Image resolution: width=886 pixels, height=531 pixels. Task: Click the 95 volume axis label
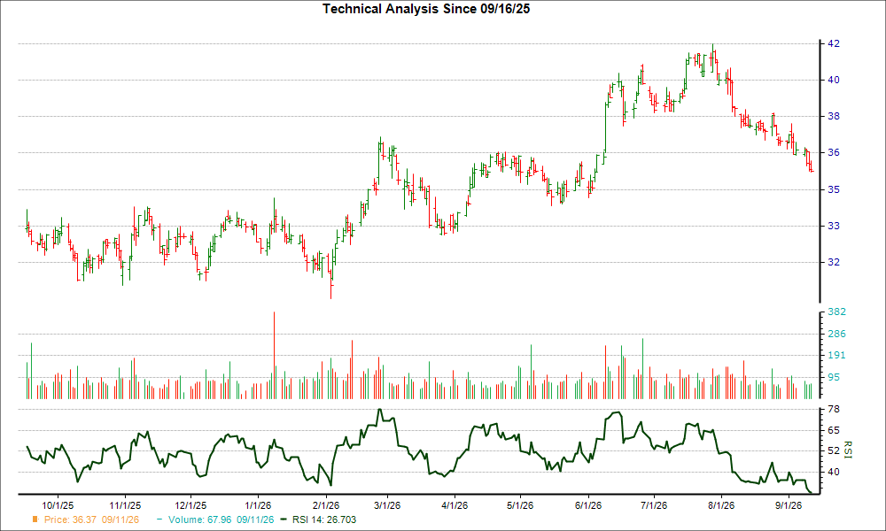click(834, 377)
